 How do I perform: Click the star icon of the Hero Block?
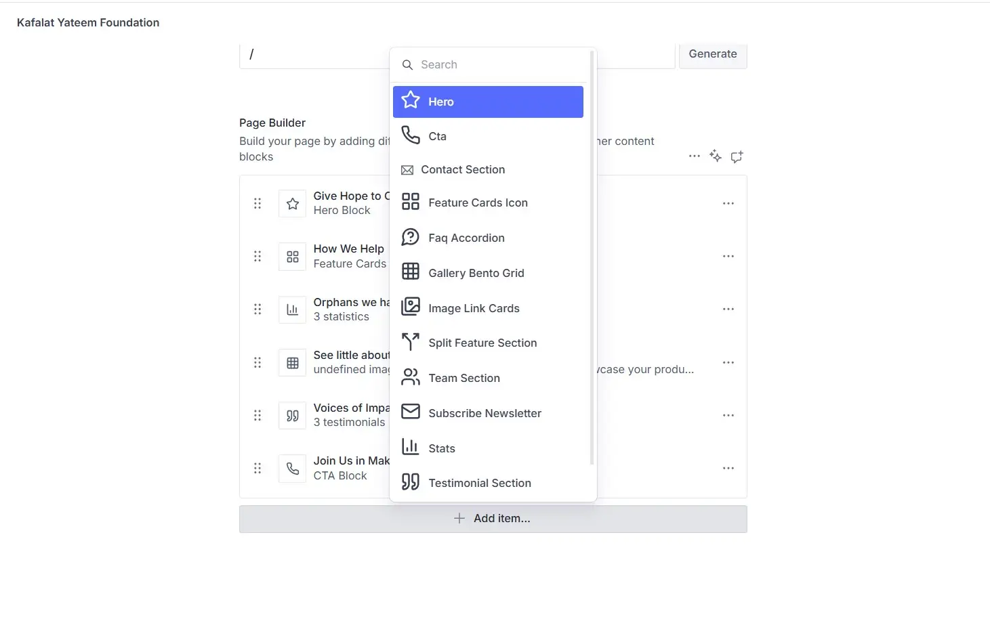293,203
